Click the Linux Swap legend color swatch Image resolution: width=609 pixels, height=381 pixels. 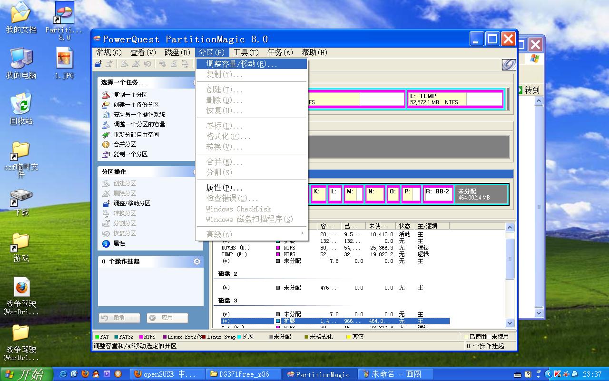coord(204,337)
